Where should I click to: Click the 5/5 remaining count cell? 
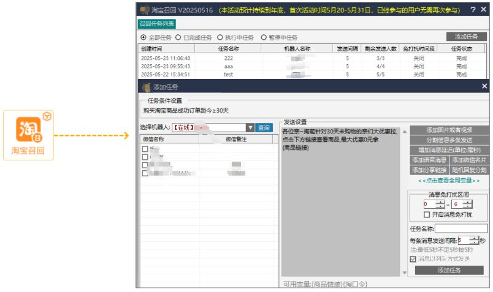(x=380, y=75)
